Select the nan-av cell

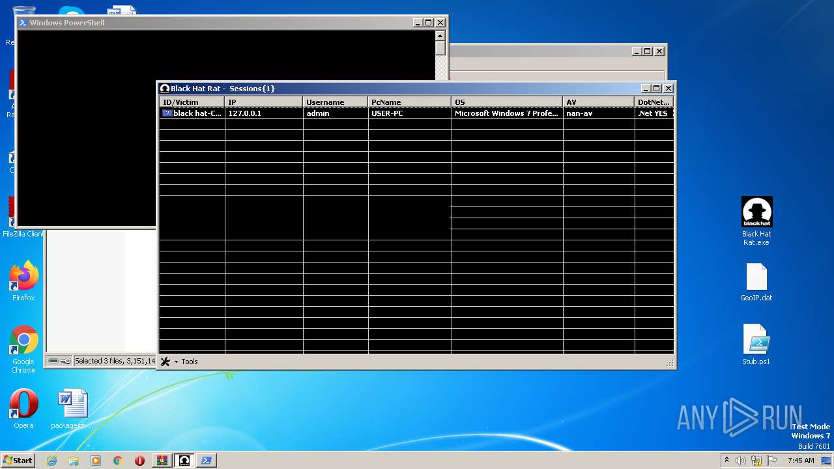point(599,113)
